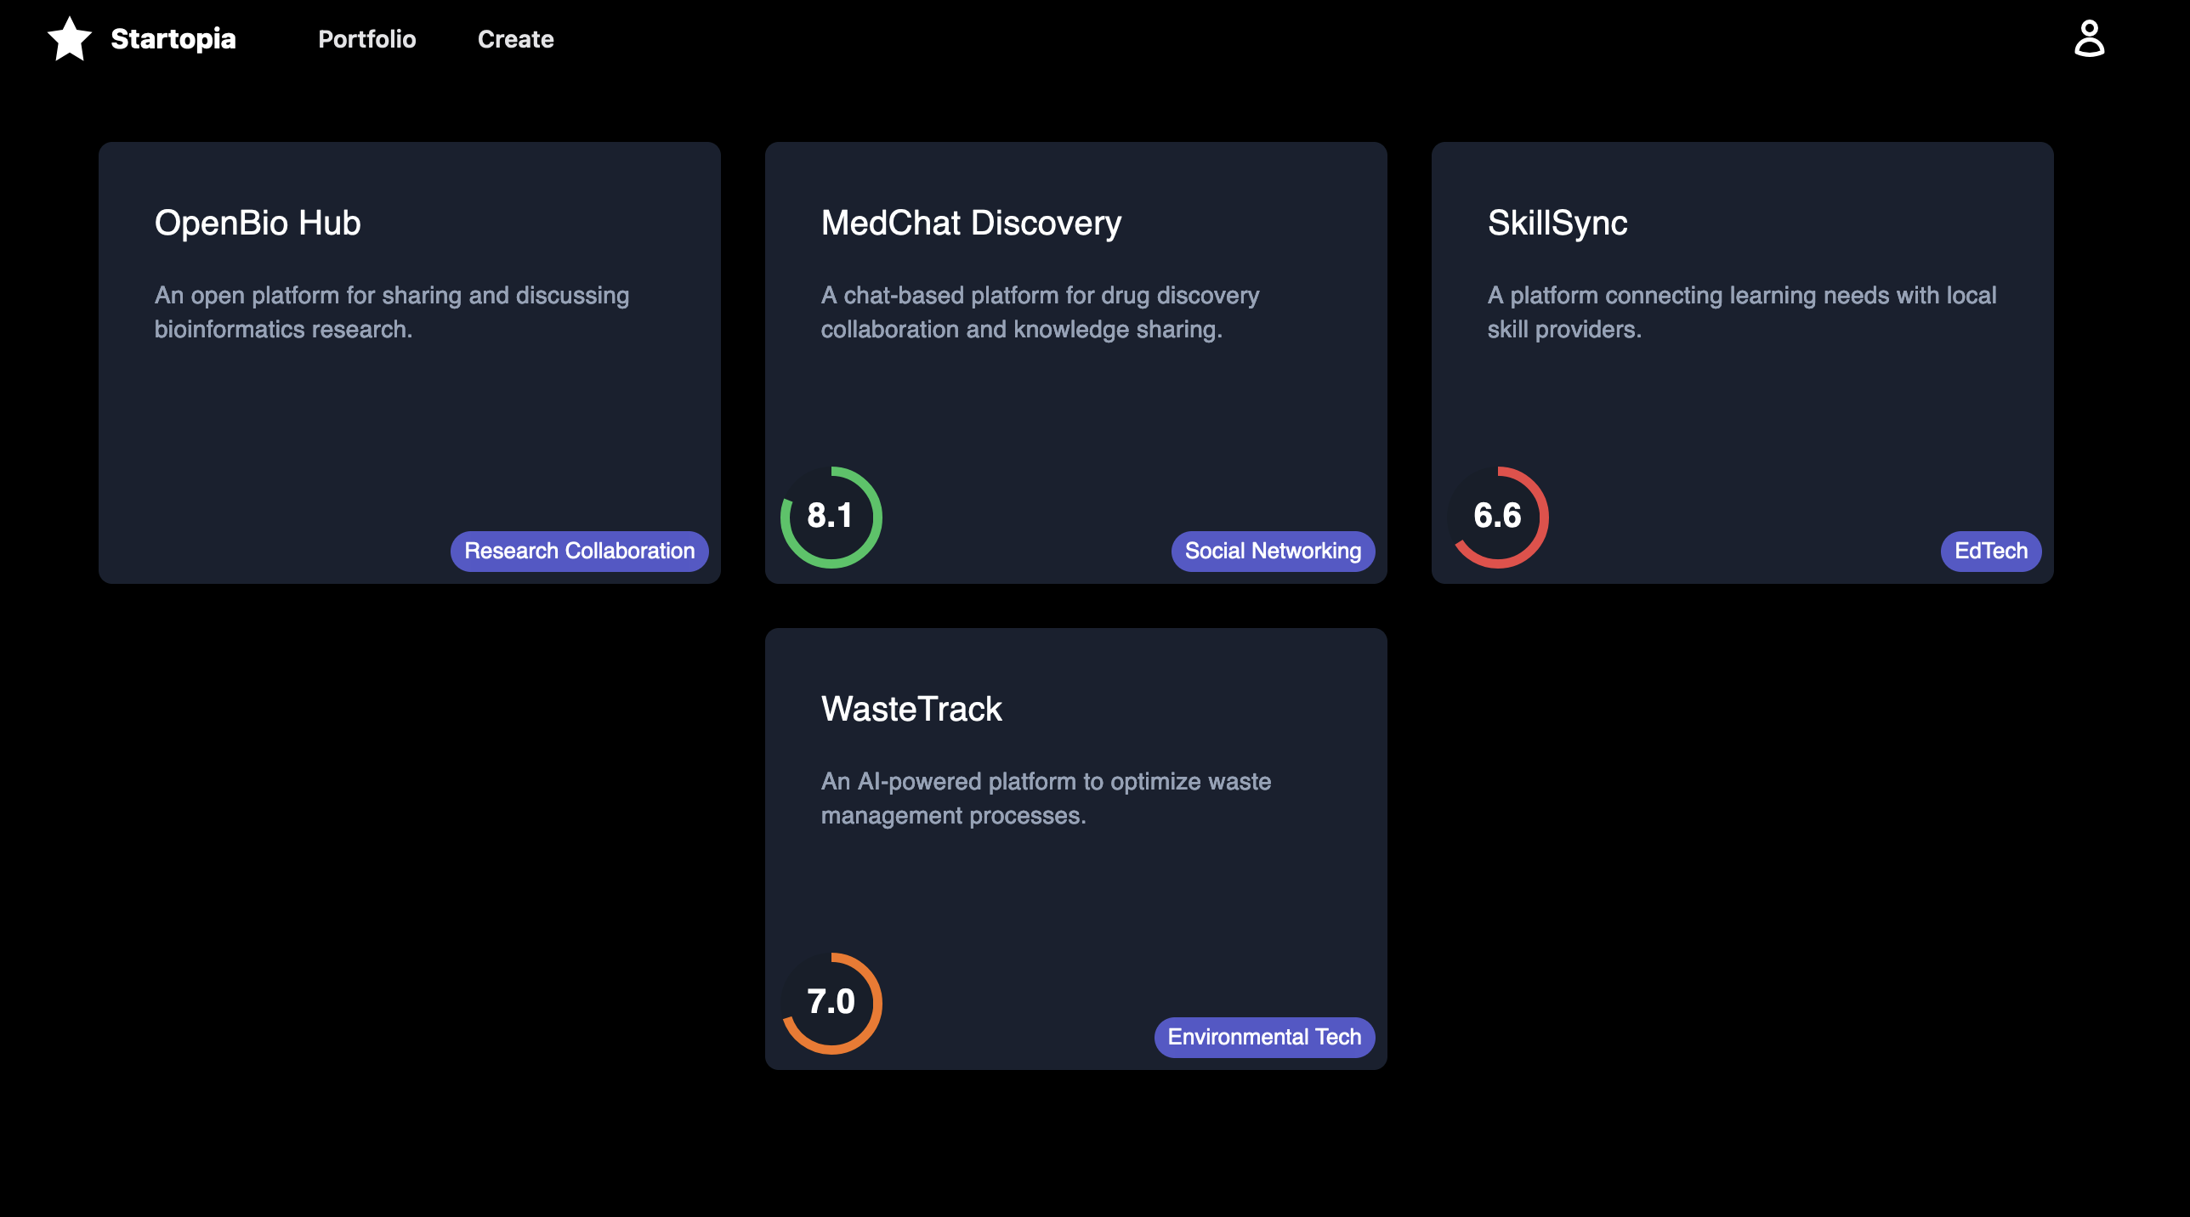Open the OpenBio Hub card title
This screenshot has width=2190, height=1217.
[x=258, y=223]
